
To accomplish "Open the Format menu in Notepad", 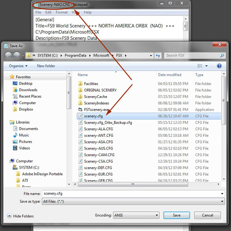I will pos(62,12).
